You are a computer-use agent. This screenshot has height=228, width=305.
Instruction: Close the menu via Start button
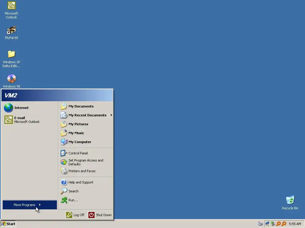[8, 224]
